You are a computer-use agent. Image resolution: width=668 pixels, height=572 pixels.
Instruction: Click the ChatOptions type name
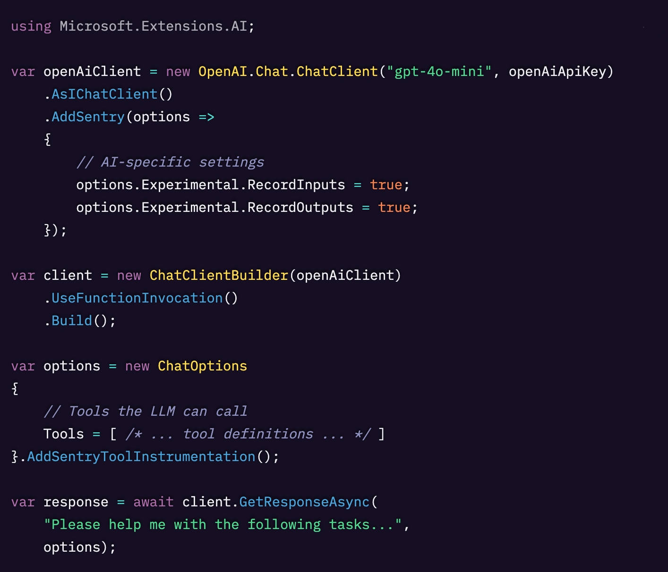click(x=202, y=366)
